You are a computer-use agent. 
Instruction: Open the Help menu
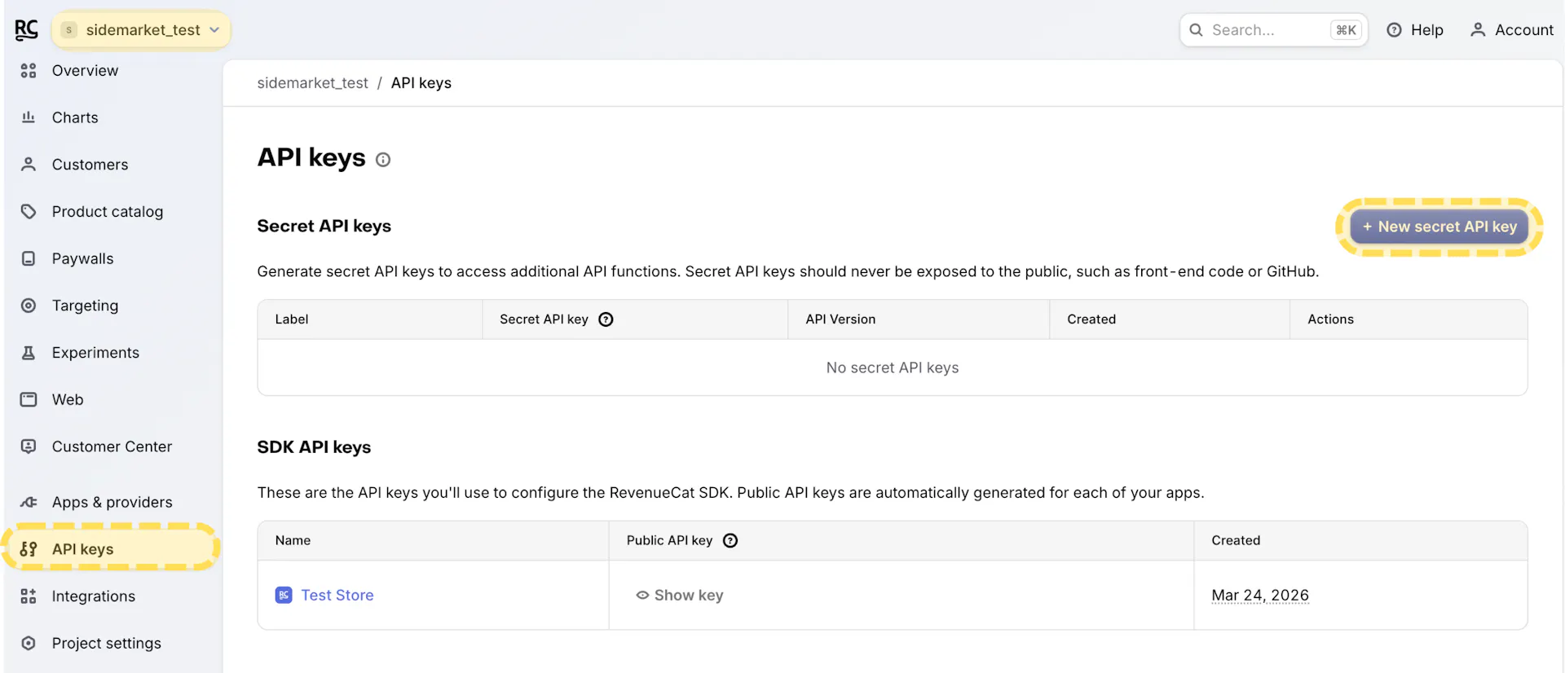pos(1415,30)
